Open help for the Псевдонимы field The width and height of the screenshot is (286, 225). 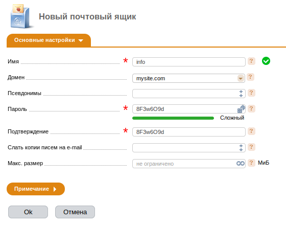point(251,93)
